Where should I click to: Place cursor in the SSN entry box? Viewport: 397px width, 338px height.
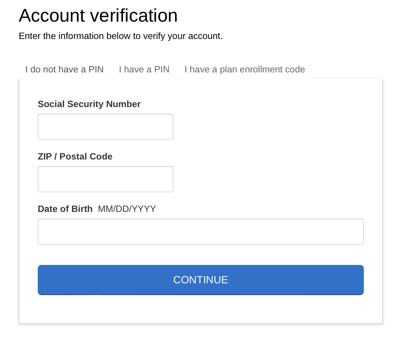(106, 127)
